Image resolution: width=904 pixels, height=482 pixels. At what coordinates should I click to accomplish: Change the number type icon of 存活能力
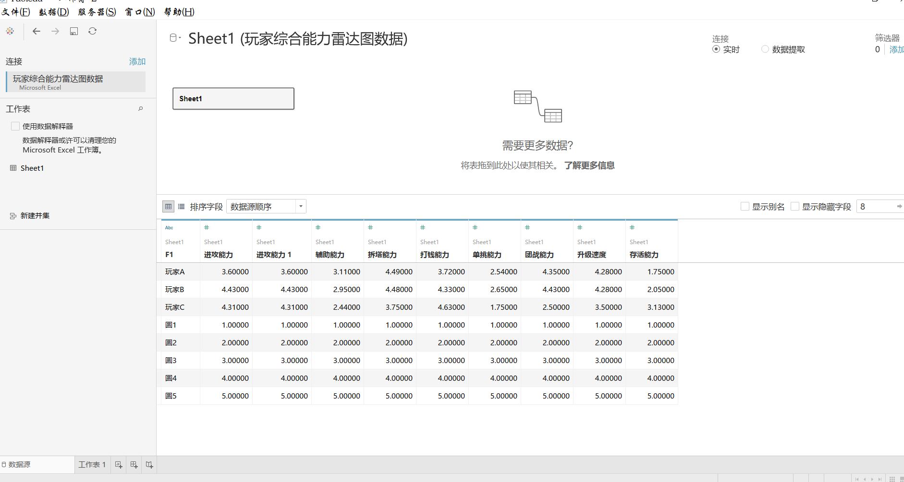point(632,228)
